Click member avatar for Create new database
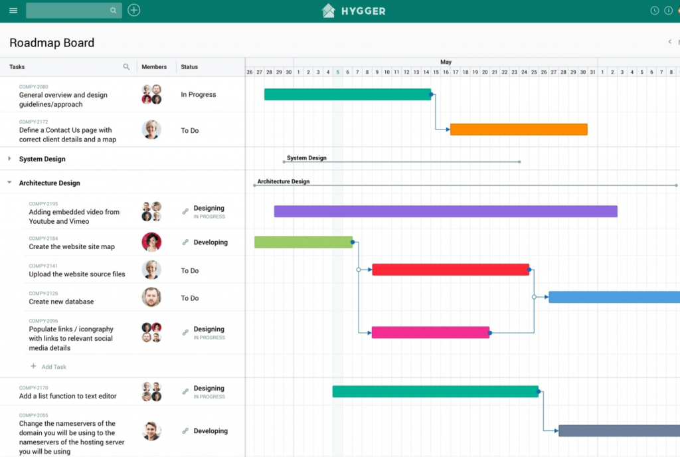 point(151,297)
